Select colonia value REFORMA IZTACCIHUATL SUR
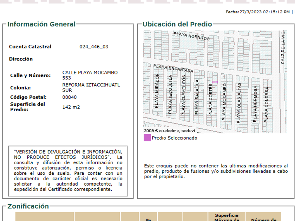 [91, 88]
